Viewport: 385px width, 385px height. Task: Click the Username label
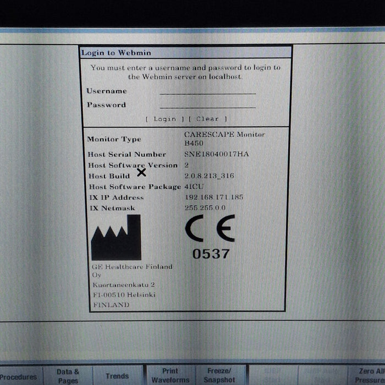coord(107,91)
